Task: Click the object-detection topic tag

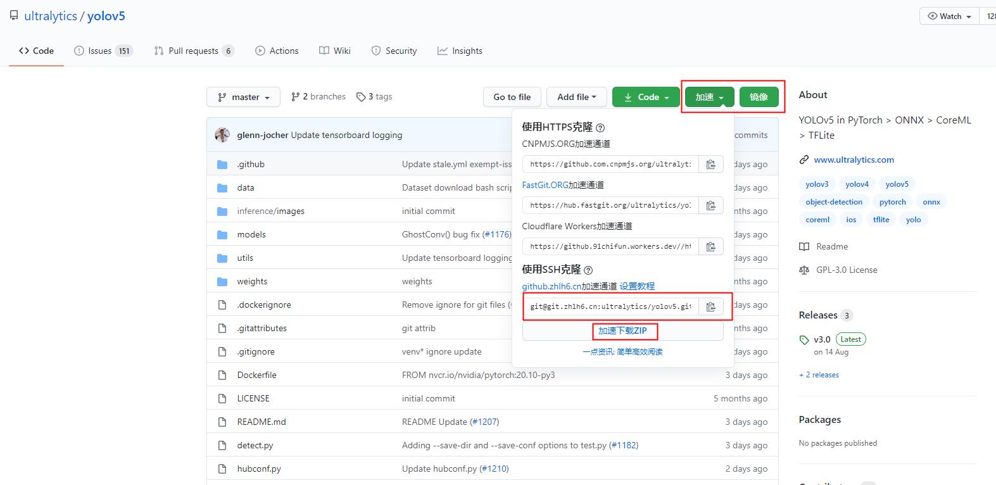Action: (834, 202)
